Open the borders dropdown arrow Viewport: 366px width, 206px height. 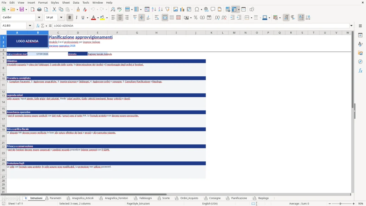pos(251,18)
